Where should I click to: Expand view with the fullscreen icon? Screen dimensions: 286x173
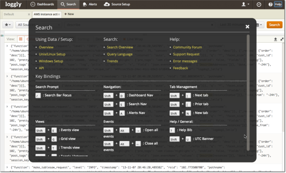click(x=282, y=39)
